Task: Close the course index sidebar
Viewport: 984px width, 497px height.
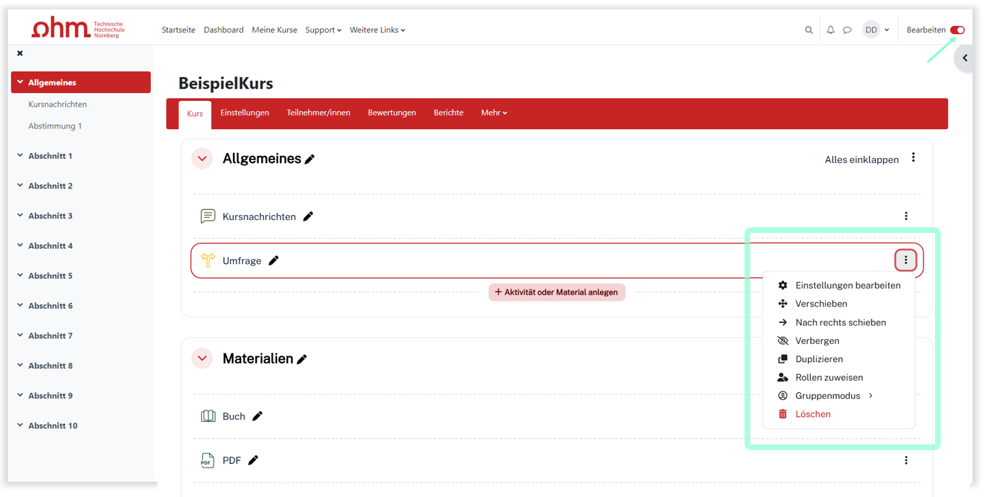Action: pyautogui.click(x=20, y=53)
